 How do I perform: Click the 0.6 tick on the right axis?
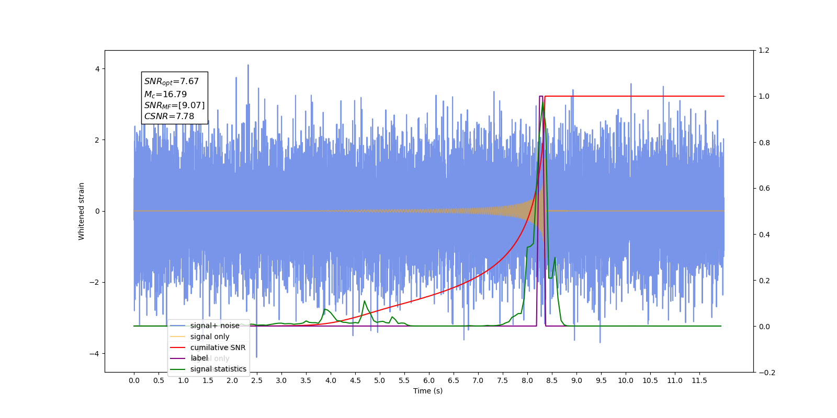[764, 188]
